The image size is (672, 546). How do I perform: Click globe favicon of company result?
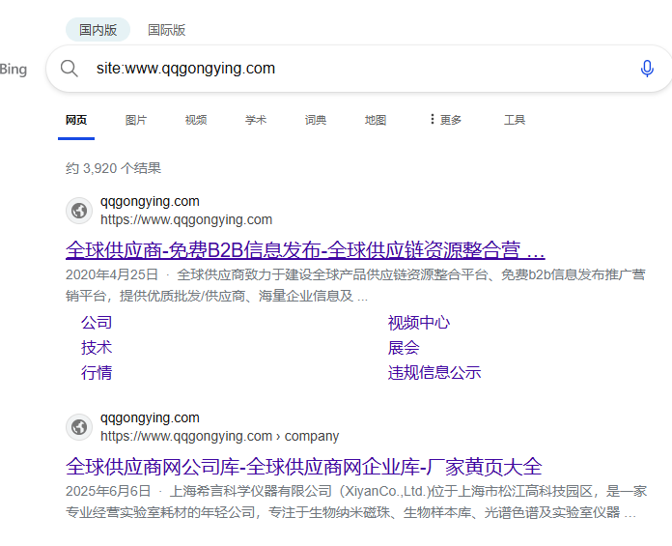point(79,427)
